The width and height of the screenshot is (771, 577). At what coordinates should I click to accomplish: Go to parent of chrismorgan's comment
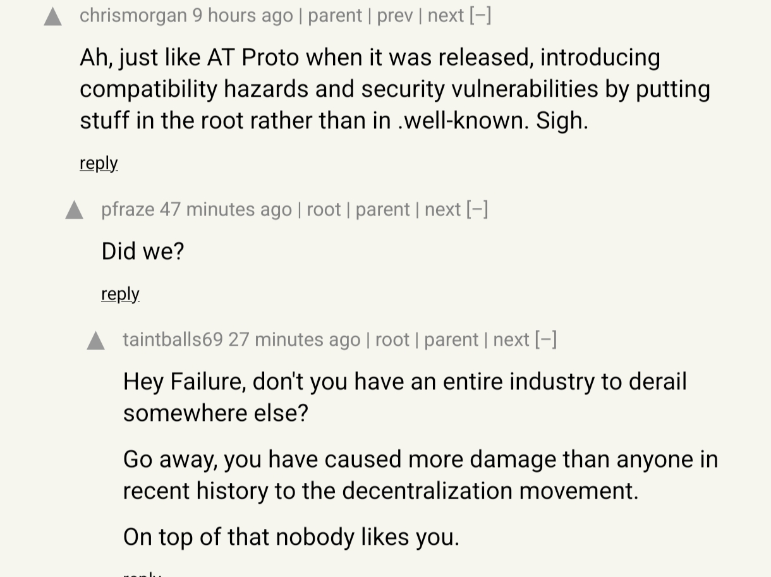[335, 15]
